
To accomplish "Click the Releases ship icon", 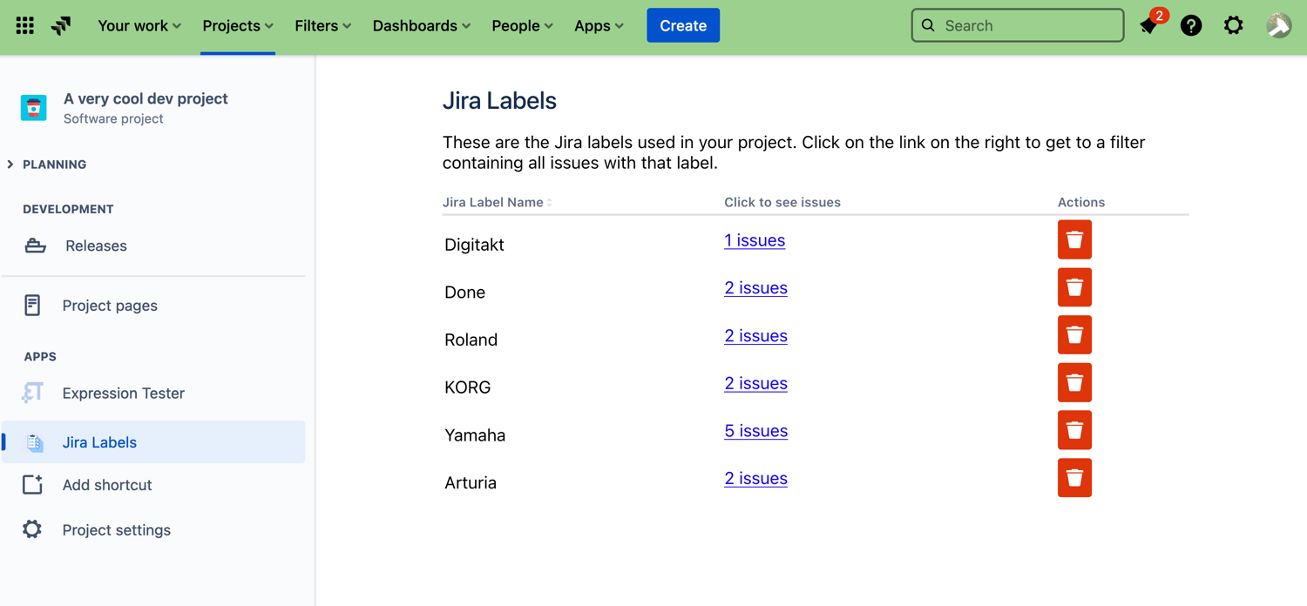I will (35, 246).
